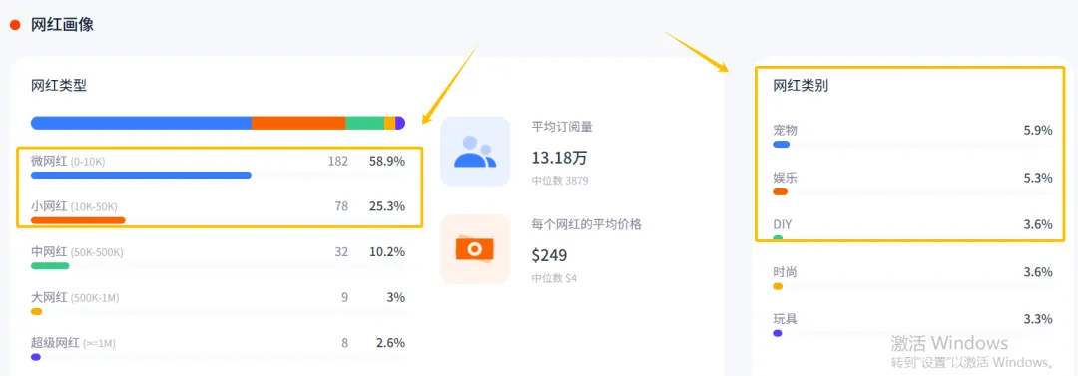This screenshot has width=1078, height=376.
Task: Click the blue subscribers people icon
Action: (x=475, y=152)
